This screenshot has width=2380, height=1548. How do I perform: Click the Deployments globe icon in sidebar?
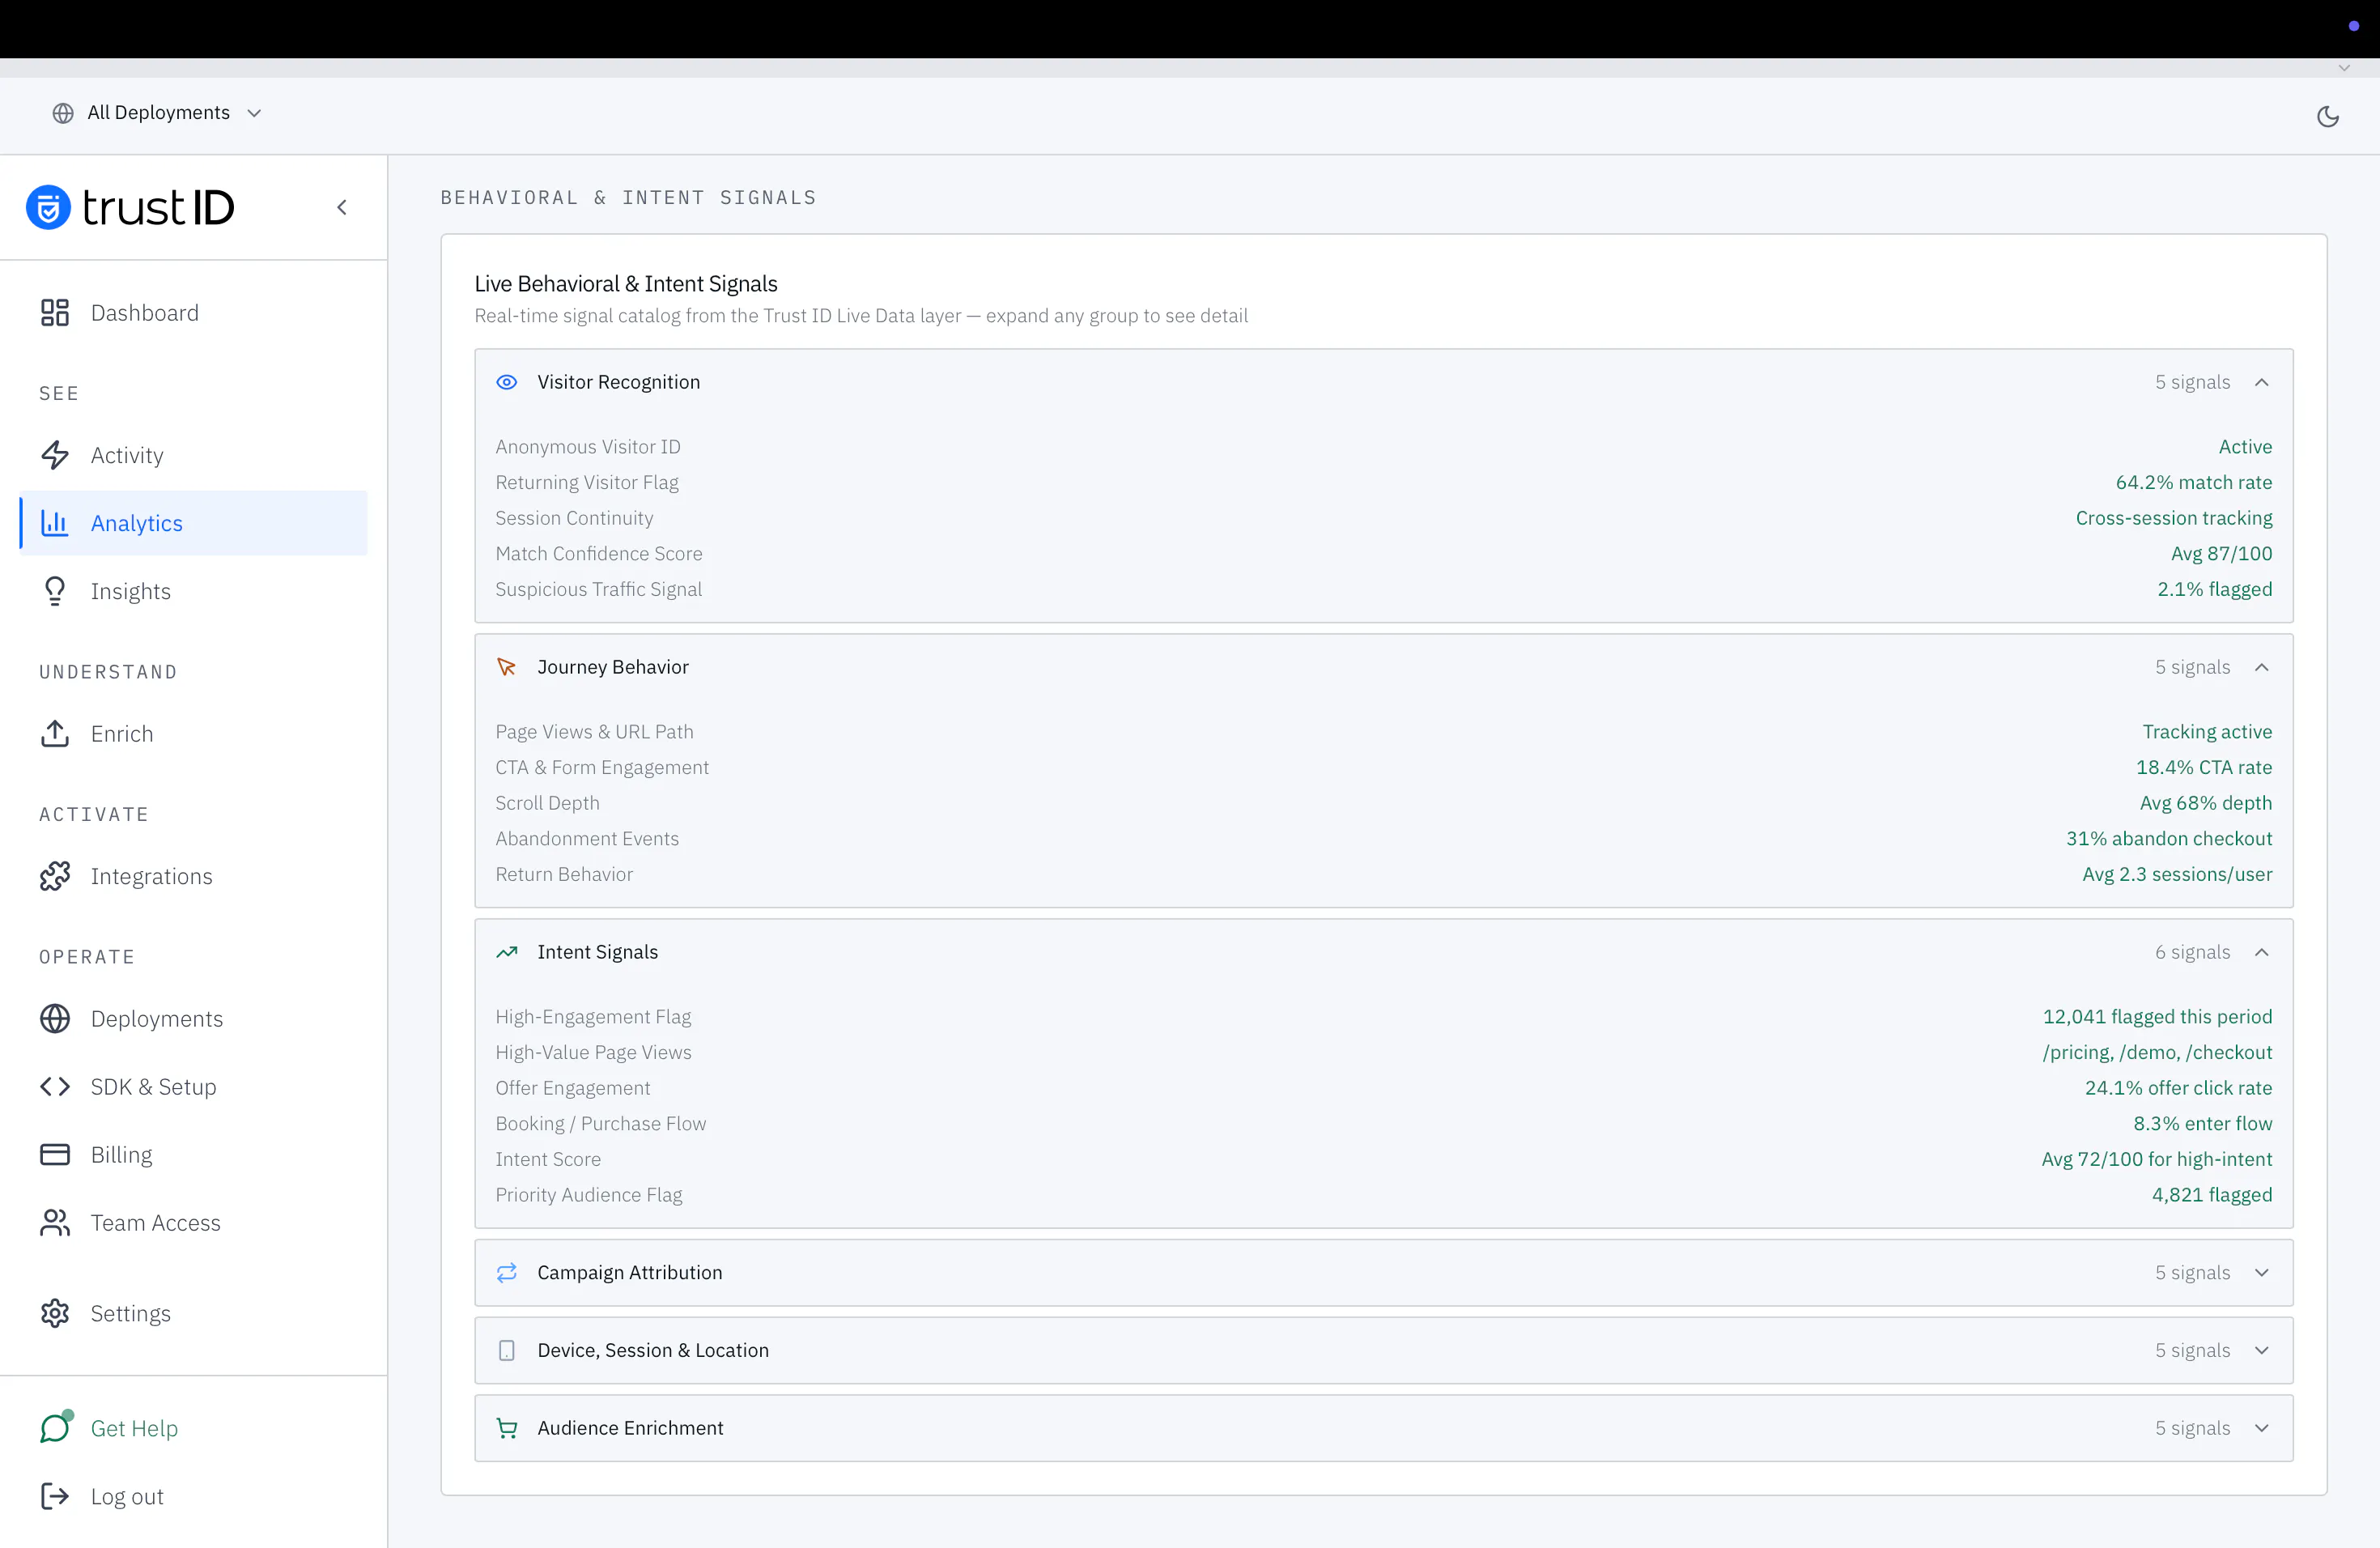pos(55,1019)
